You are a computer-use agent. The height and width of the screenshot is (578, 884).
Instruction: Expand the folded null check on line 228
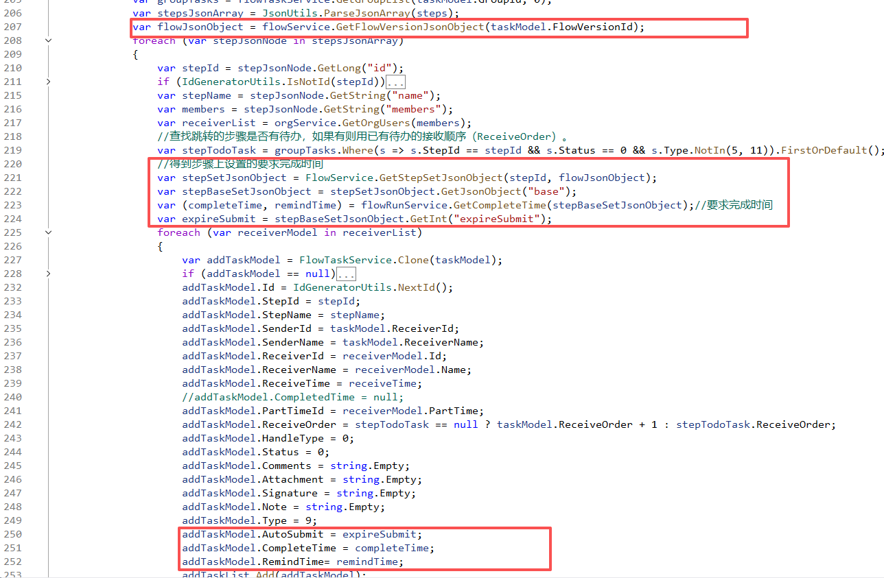click(48, 274)
